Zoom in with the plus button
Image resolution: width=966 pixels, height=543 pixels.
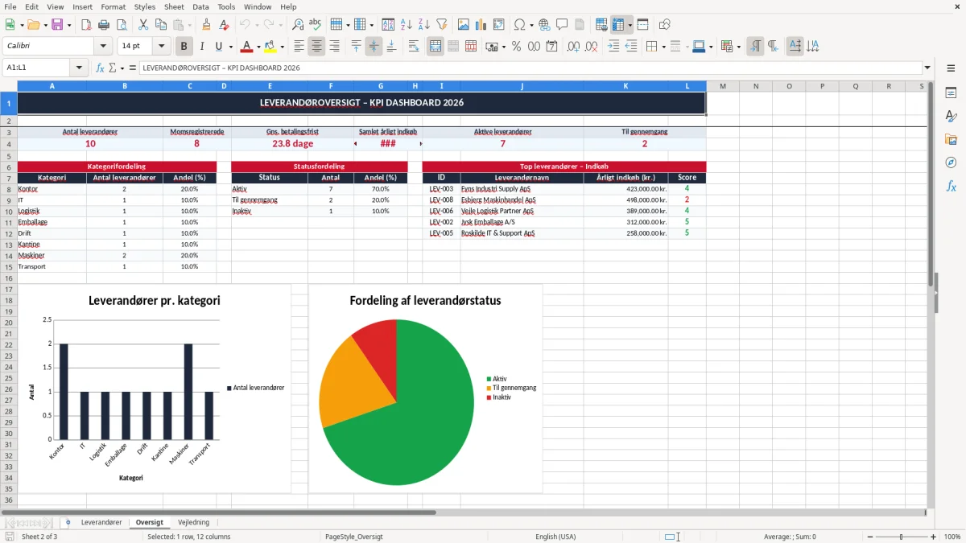[934, 537]
